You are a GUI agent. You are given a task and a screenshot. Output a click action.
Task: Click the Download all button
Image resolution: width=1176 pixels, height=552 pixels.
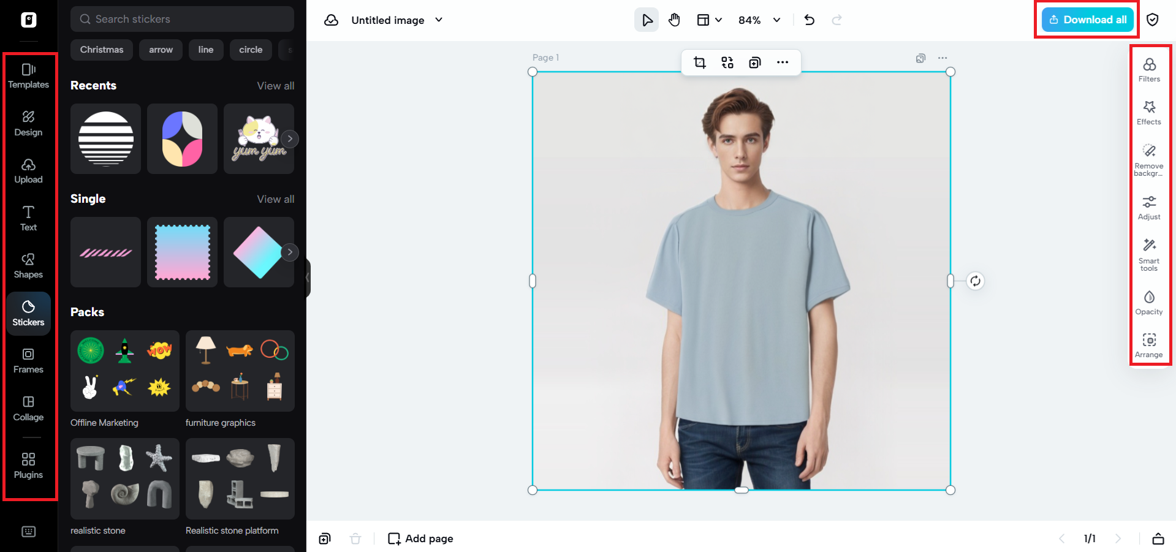(1087, 19)
